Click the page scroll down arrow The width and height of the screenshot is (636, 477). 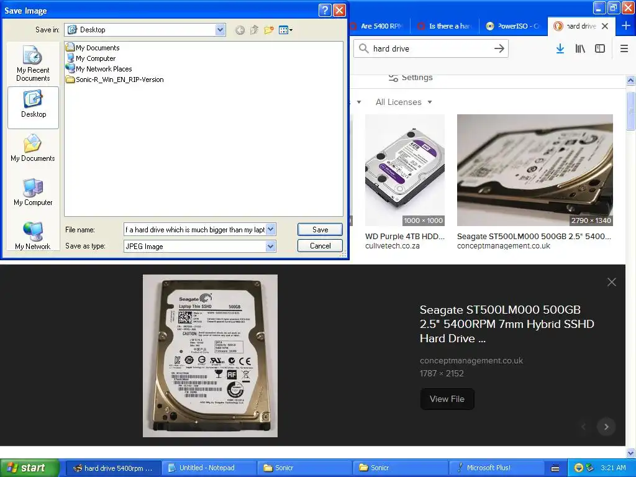coord(631,453)
